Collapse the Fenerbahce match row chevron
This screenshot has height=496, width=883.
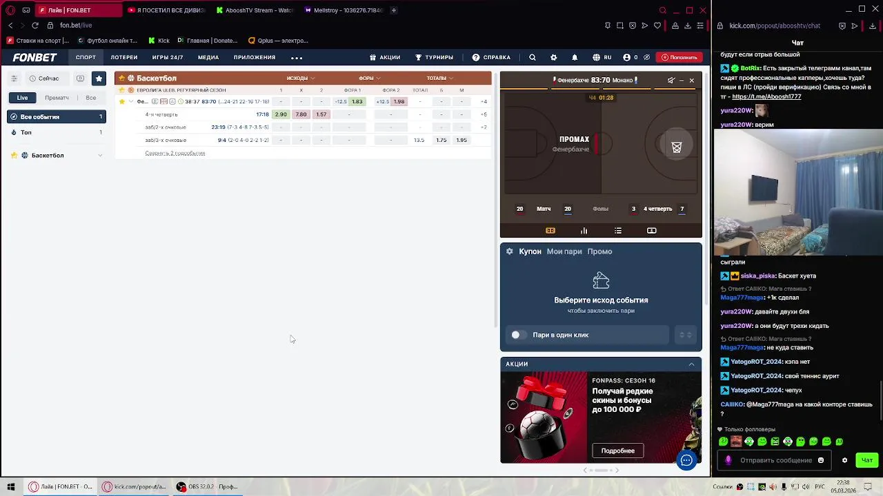click(x=131, y=102)
